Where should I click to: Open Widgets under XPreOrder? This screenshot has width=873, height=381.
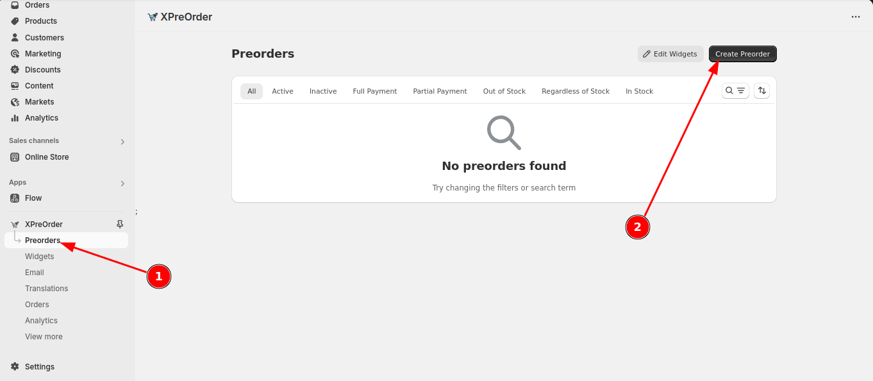tap(40, 257)
